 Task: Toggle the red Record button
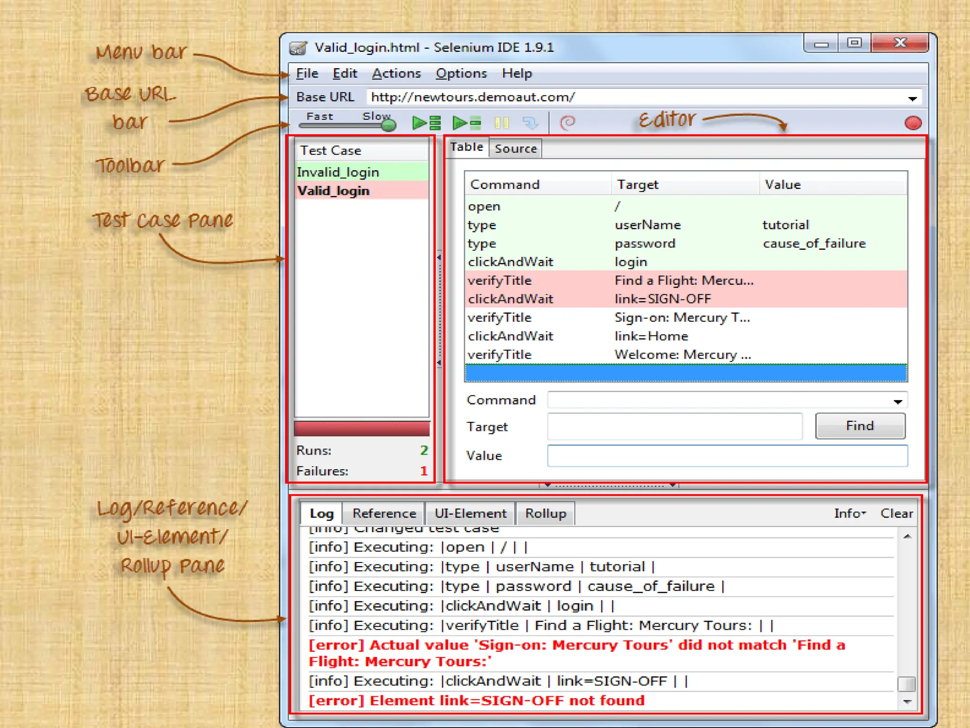(913, 123)
